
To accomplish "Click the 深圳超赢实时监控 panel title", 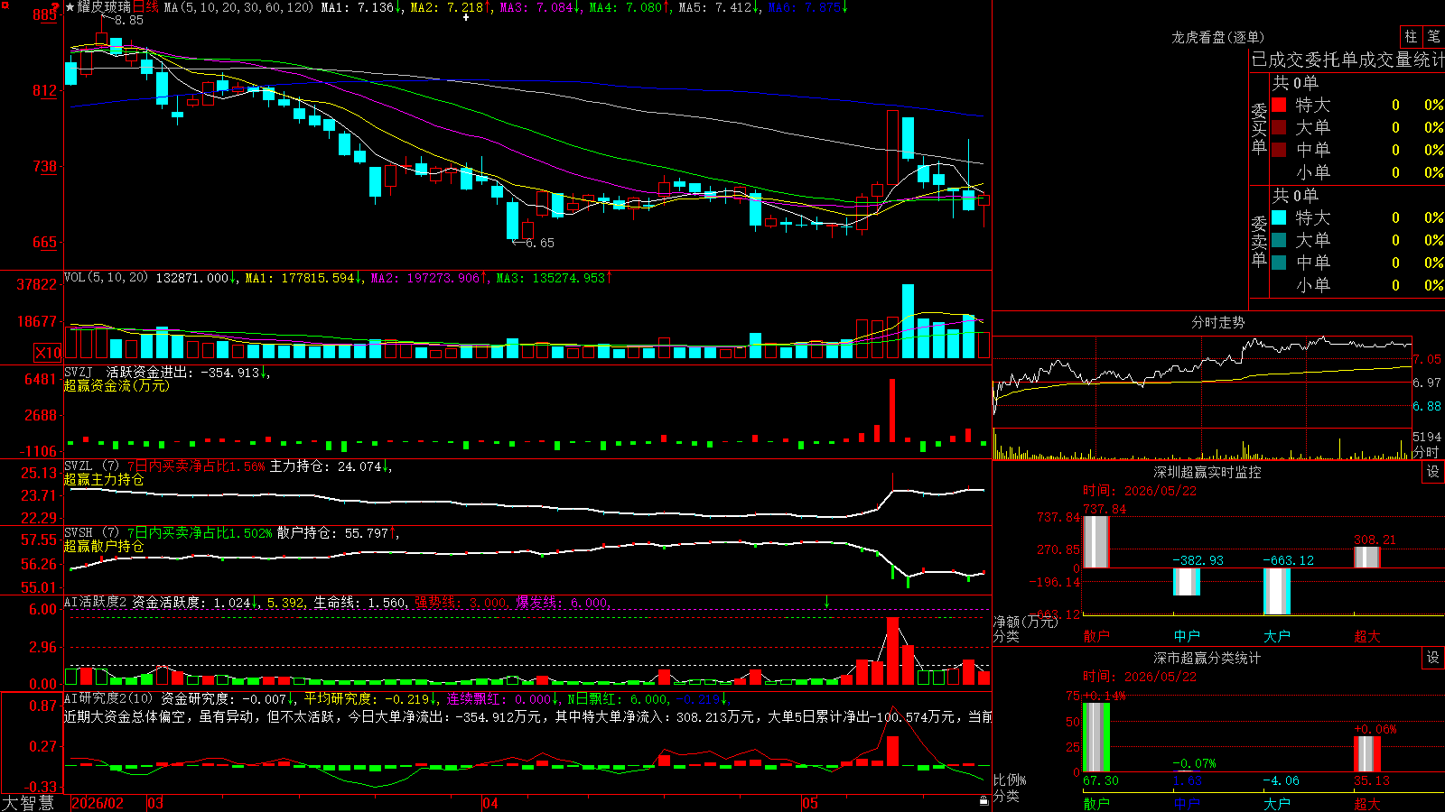I will (x=1207, y=472).
